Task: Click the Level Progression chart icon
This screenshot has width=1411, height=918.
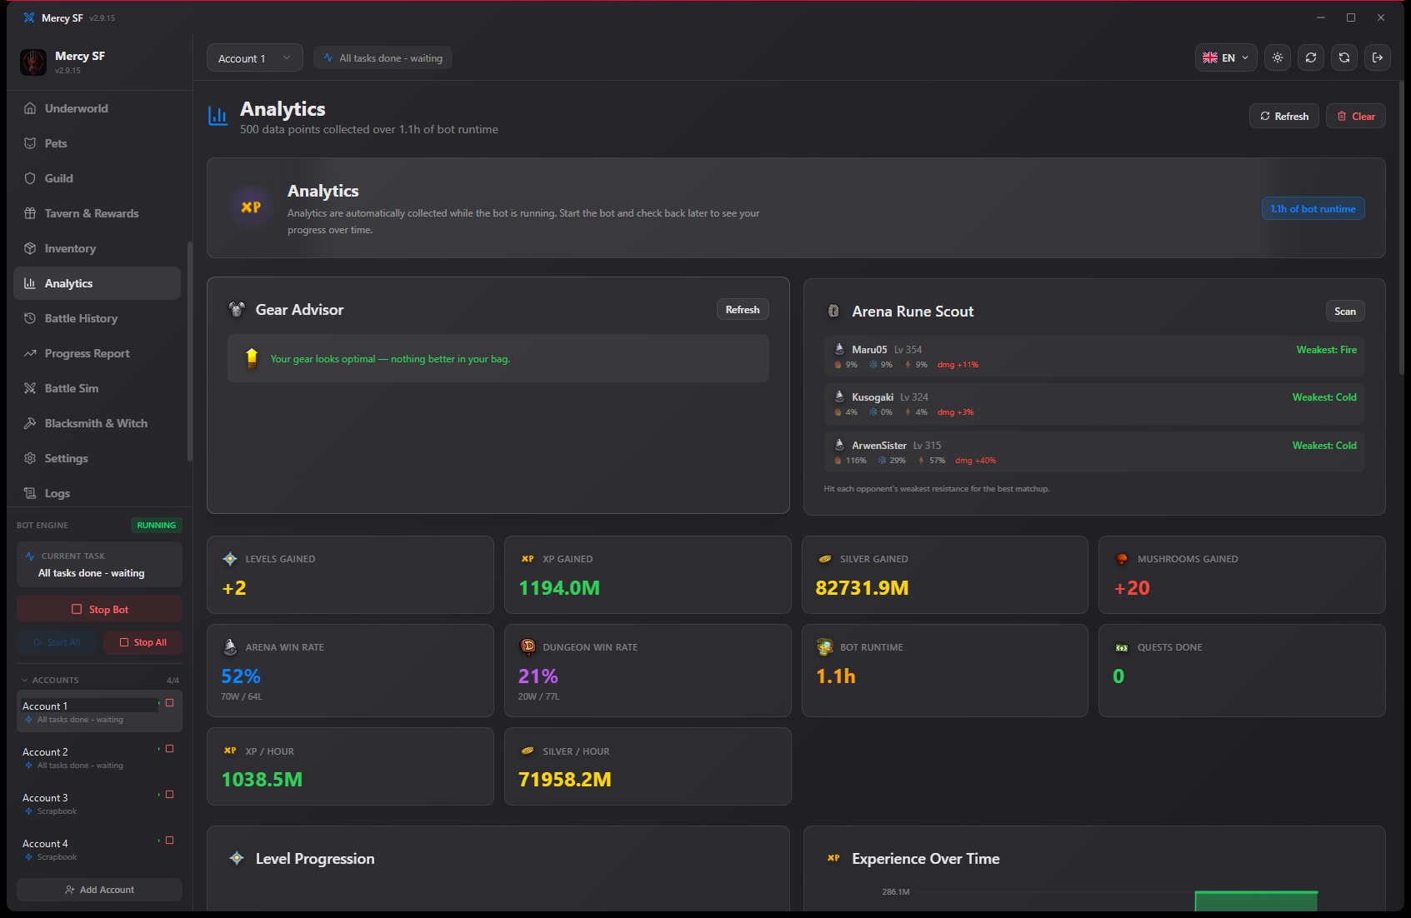Action: (x=237, y=858)
